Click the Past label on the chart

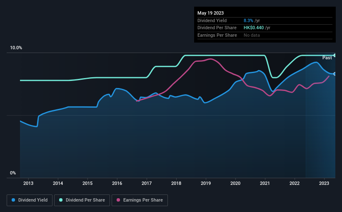point(327,58)
